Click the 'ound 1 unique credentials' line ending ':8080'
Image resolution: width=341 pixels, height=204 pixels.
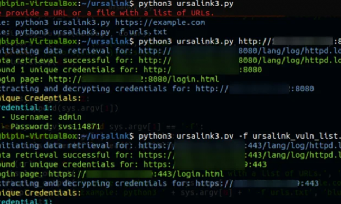[131, 70]
